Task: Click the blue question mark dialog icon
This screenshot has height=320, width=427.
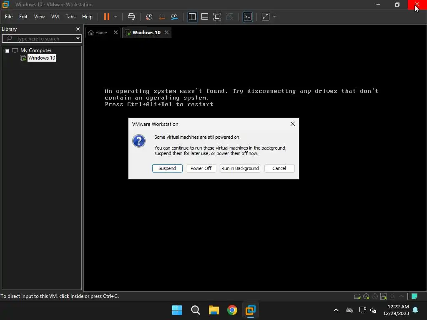Action: 139,141
